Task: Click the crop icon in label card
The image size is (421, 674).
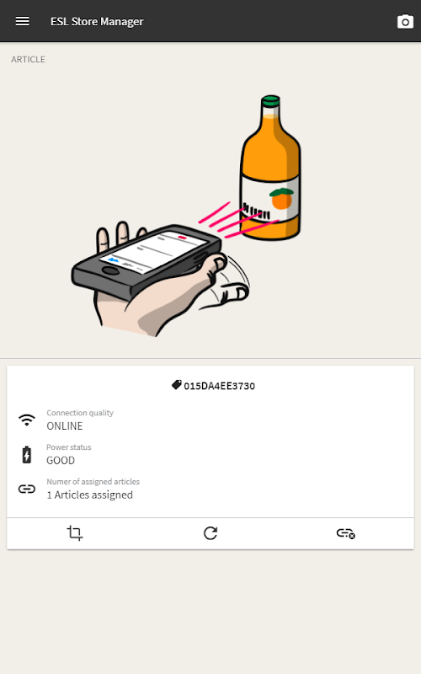Action: 75,533
